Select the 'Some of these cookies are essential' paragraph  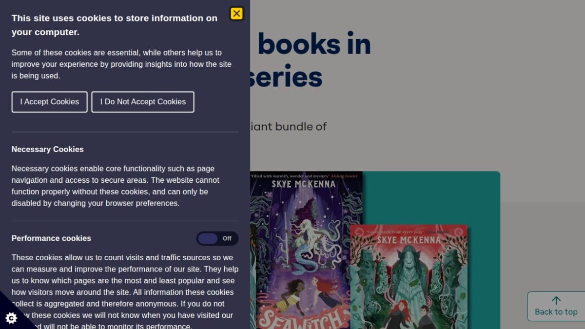click(x=121, y=64)
